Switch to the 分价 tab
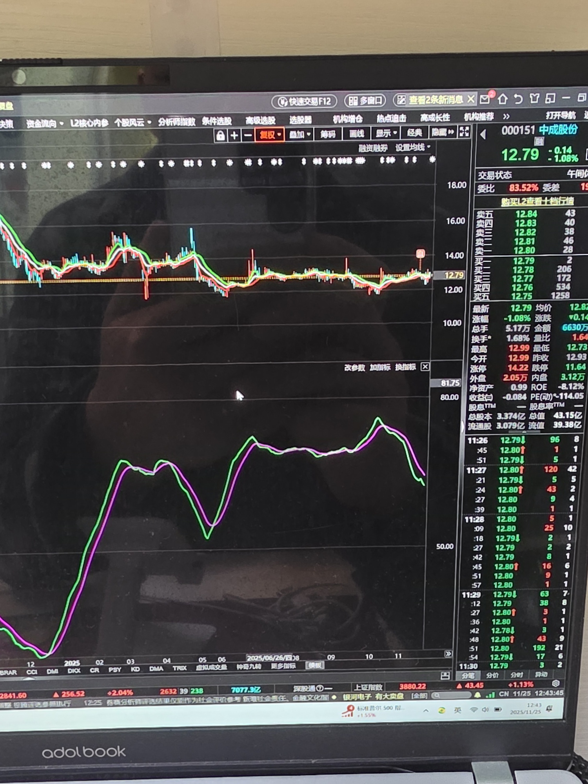 492,675
